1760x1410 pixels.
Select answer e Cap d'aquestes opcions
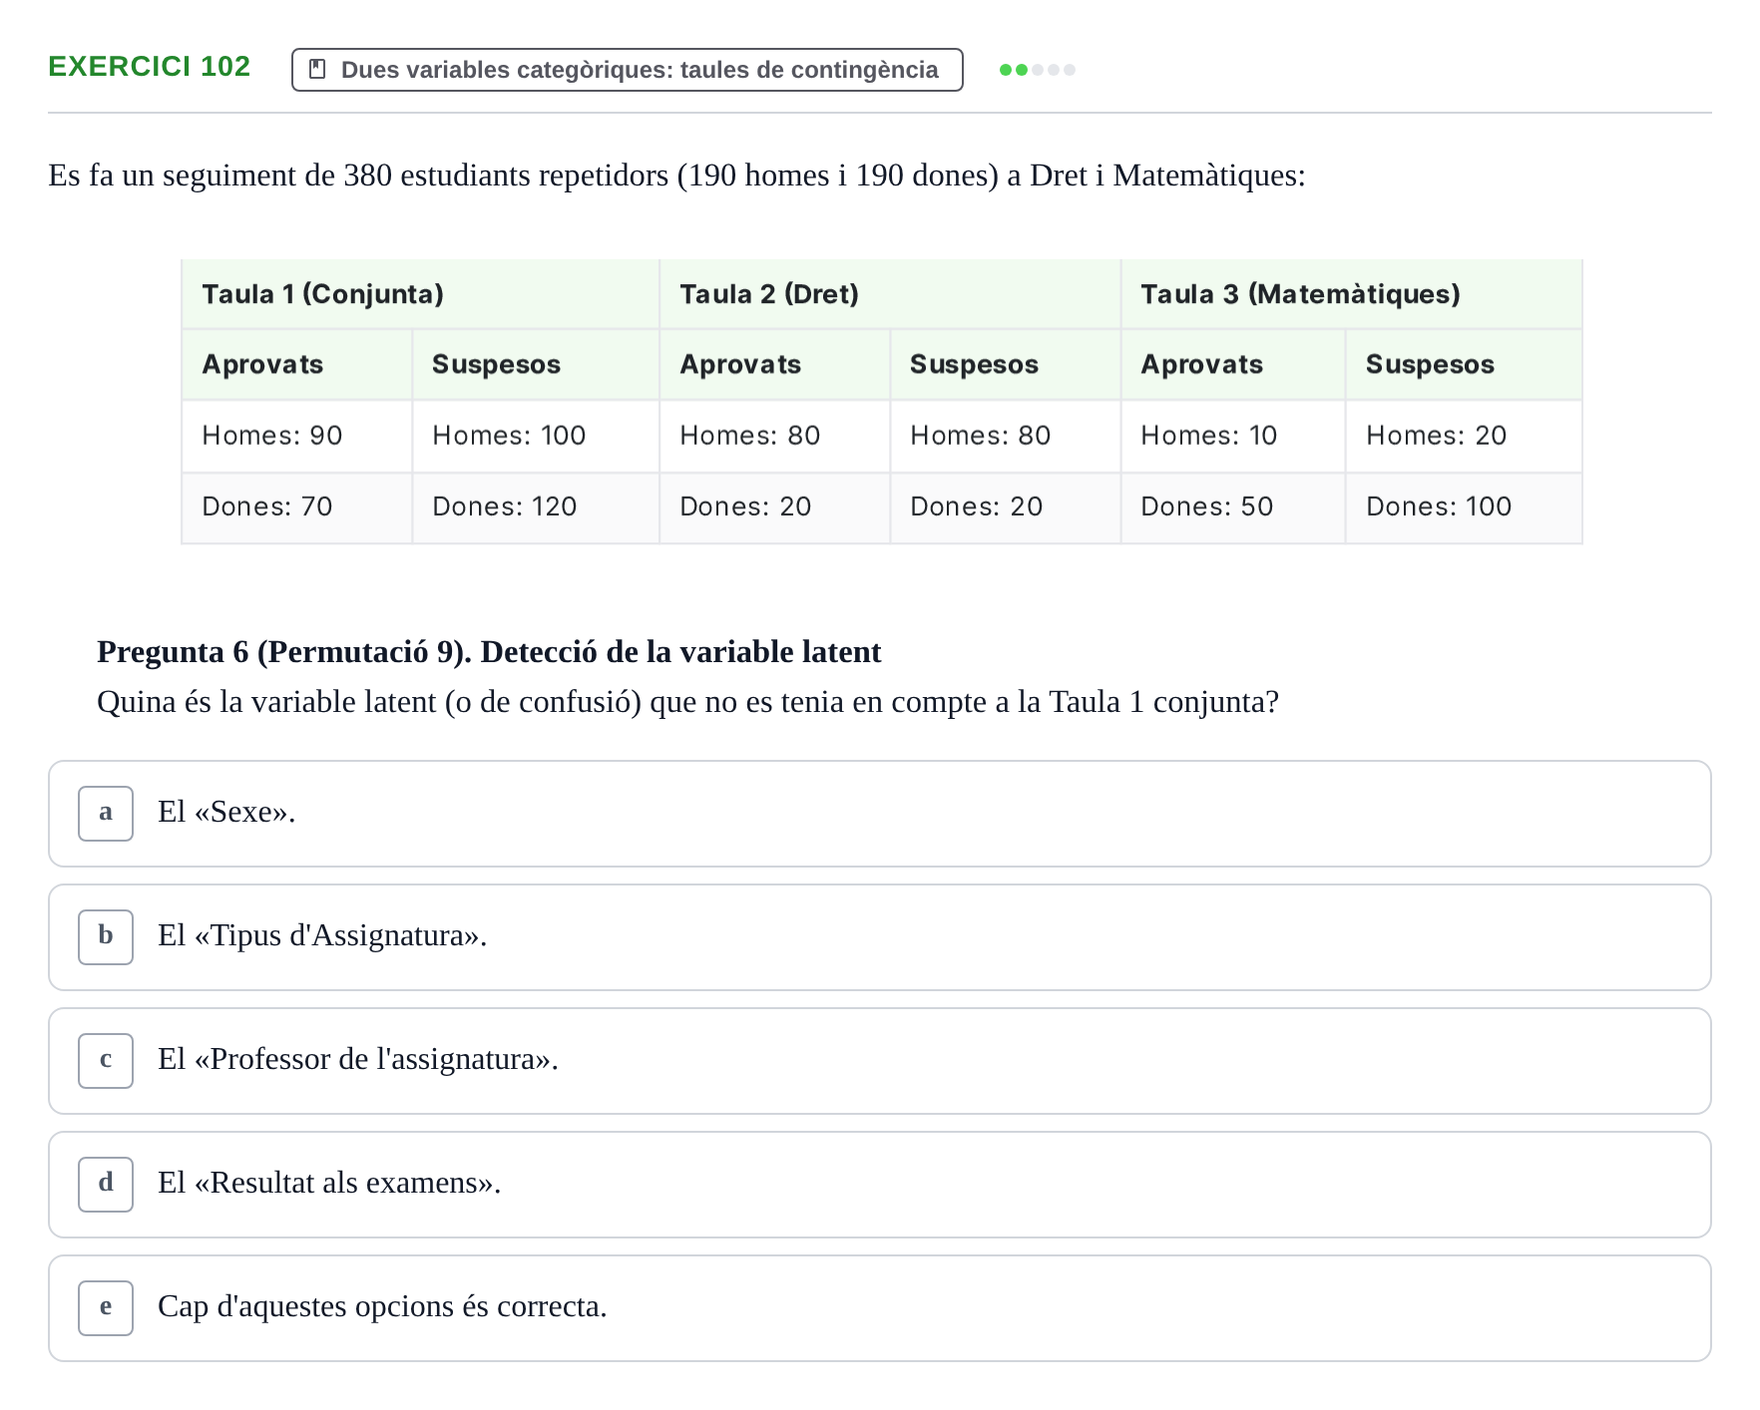point(880,1308)
